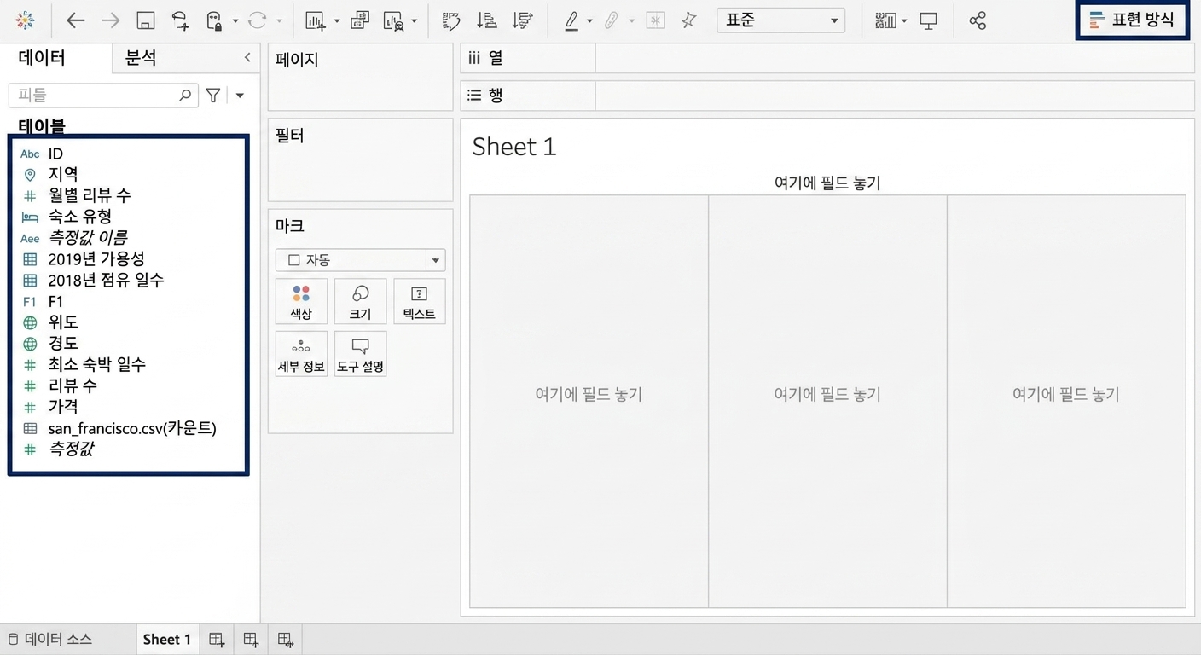Expand the pause auto updates dropdown arrow
This screenshot has width=1201, height=655.
coord(235,21)
